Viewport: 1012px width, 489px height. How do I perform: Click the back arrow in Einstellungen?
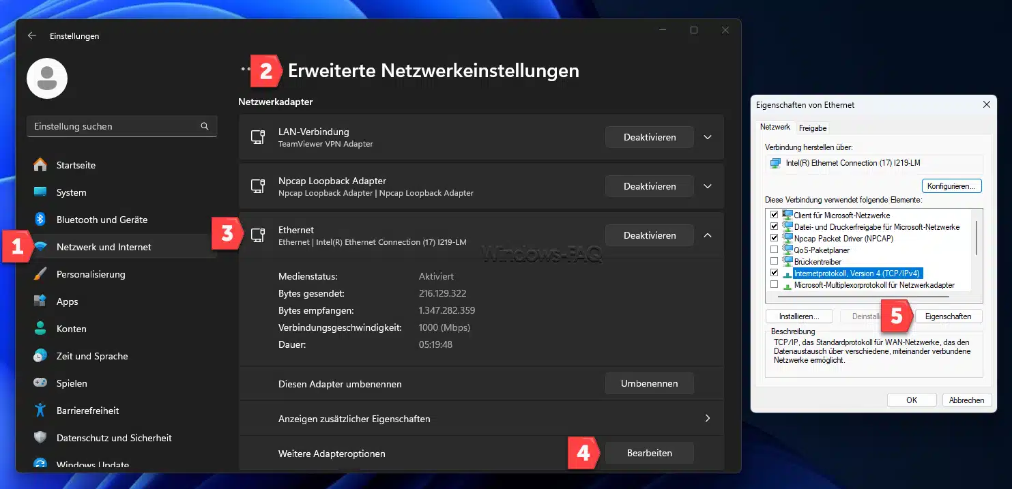(32, 35)
